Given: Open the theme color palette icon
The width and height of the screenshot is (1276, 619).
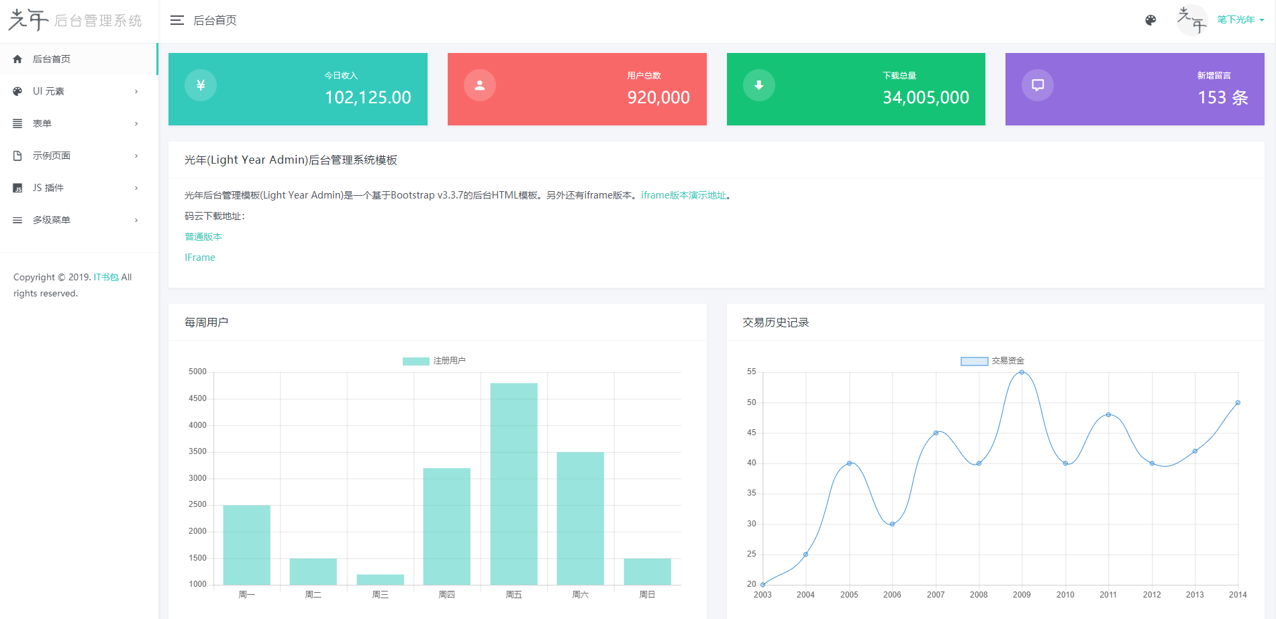Looking at the screenshot, I should coord(1150,20).
